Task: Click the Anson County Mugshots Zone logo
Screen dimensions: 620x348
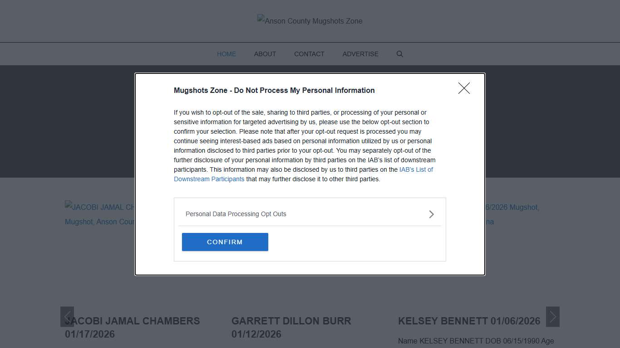Action: (310, 21)
